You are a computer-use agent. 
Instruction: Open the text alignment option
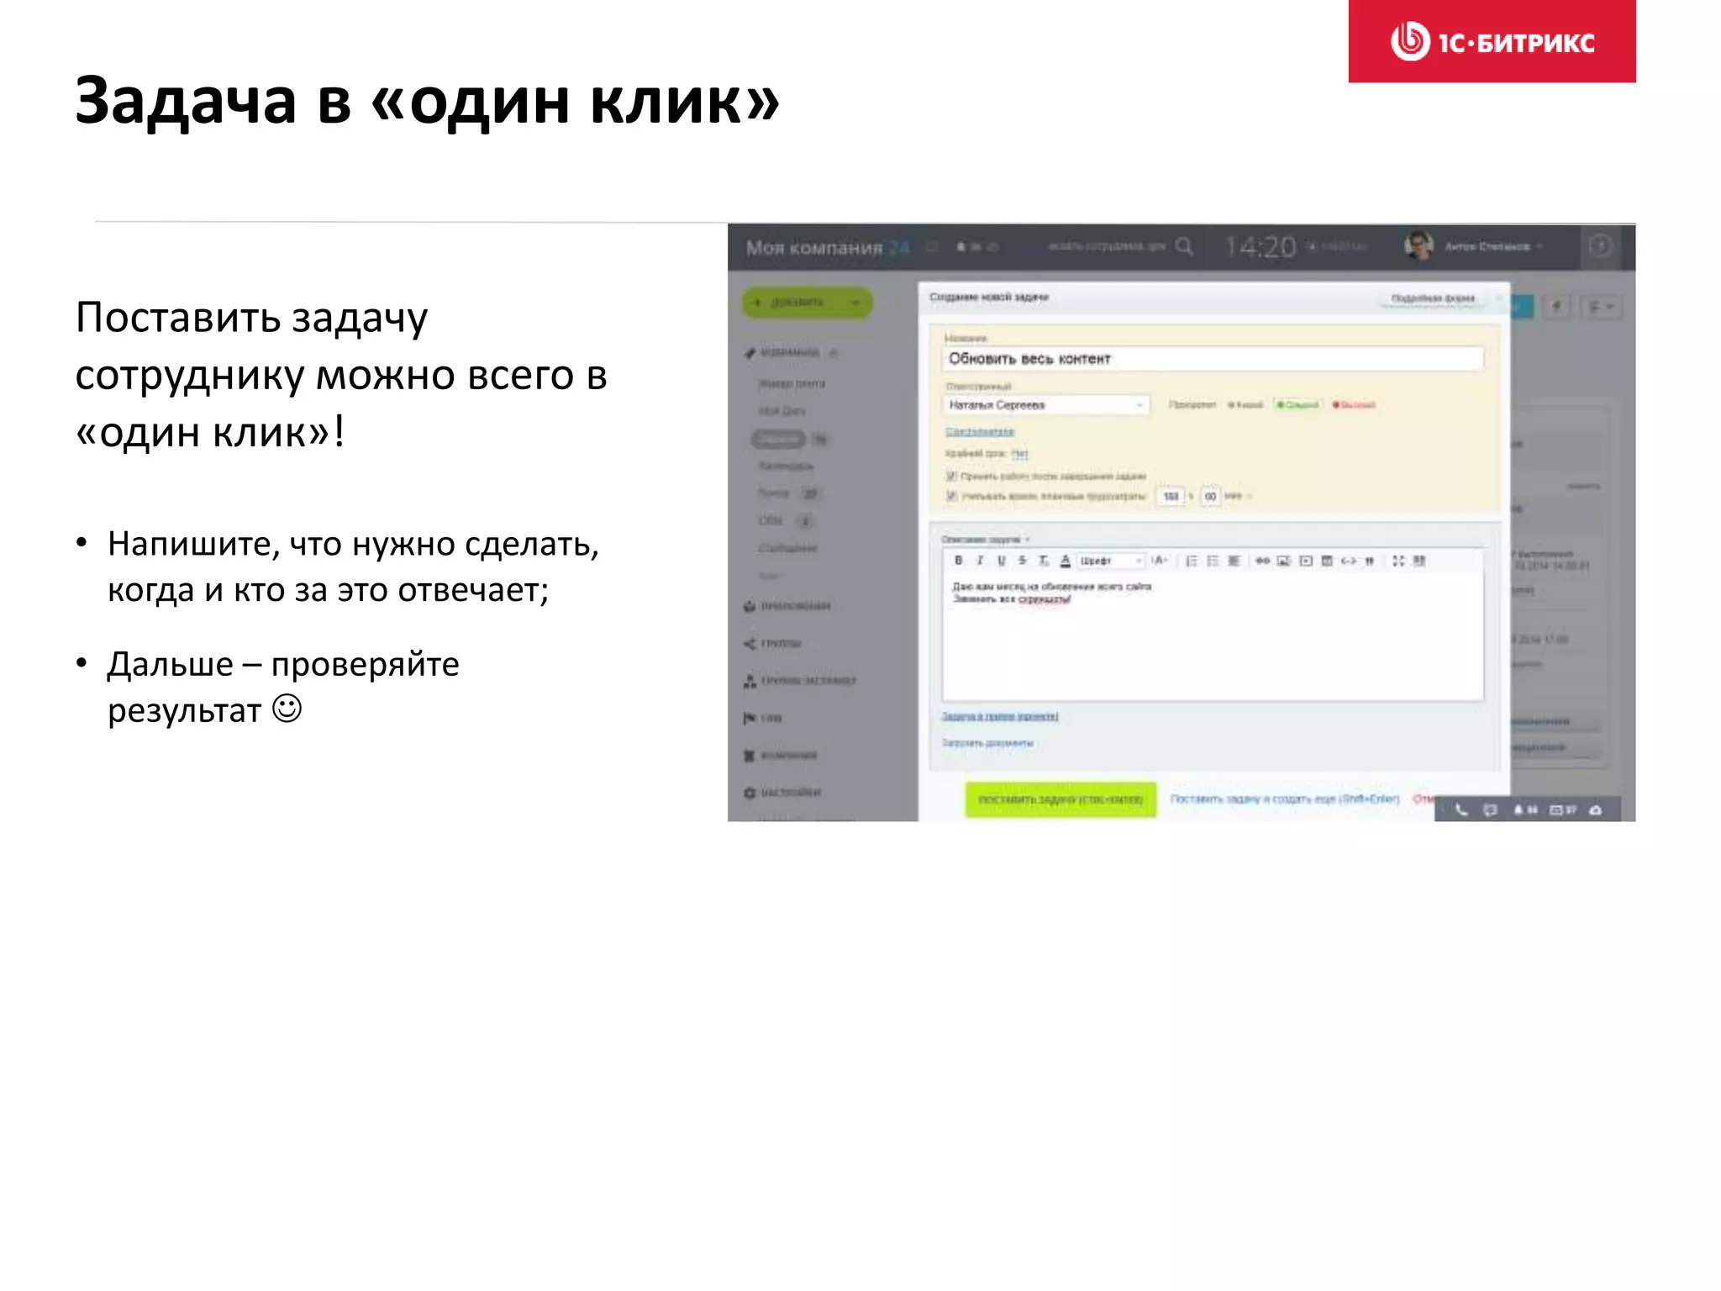pyautogui.click(x=1234, y=561)
